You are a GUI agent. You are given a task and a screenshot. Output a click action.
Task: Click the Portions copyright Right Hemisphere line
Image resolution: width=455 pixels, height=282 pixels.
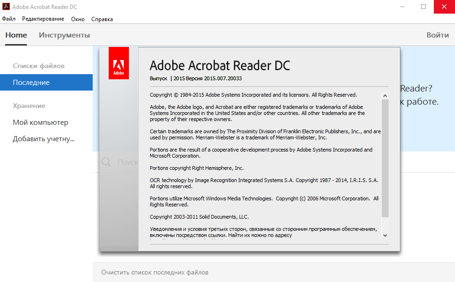point(197,168)
